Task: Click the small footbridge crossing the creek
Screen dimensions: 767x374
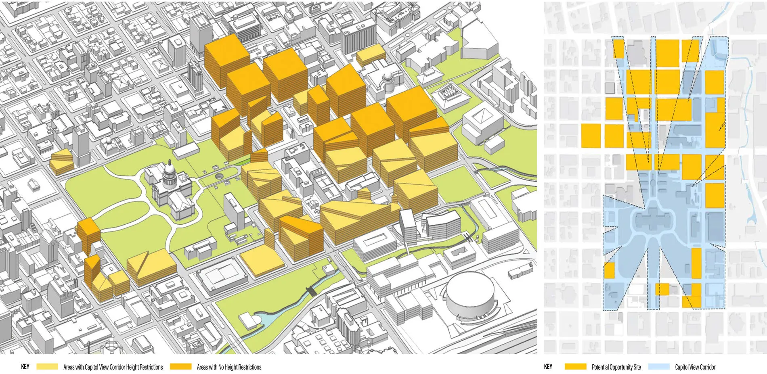Action: click(311, 290)
